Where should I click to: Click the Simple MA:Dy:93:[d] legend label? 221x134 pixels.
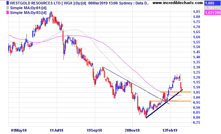pyautogui.click(x=28, y=13)
